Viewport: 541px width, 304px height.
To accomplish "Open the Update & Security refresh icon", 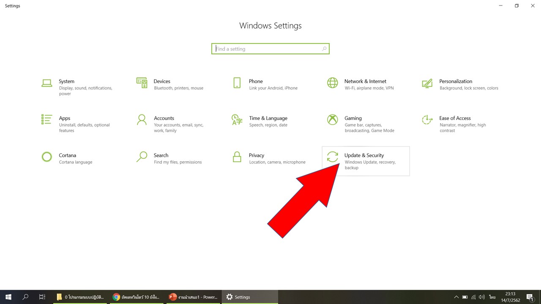I will (333, 157).
